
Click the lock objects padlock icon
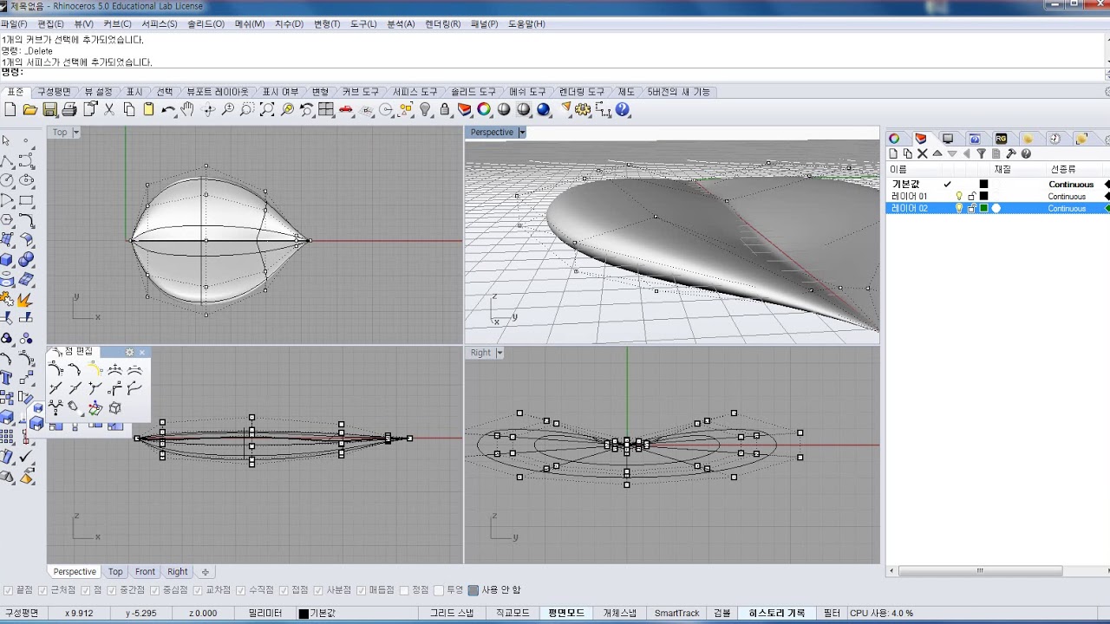[445, 110]
